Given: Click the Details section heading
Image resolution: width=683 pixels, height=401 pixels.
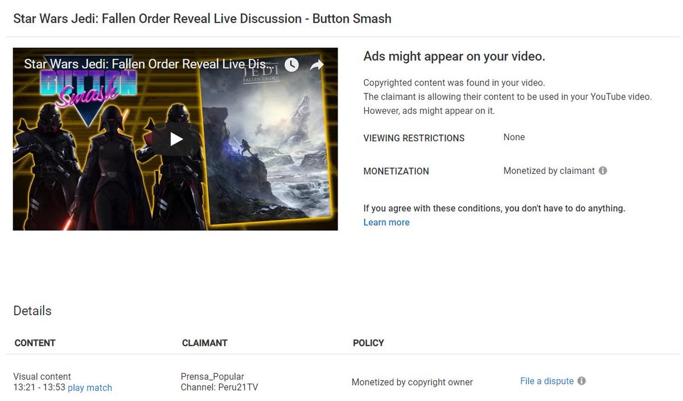Looking at the screenshot, I should (x=32, y=311).
